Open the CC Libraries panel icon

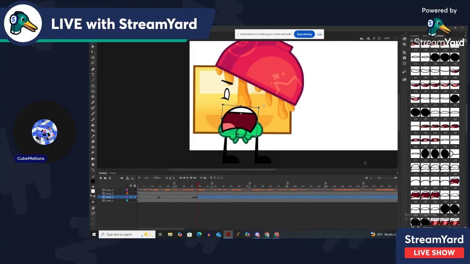pos(404,80)
